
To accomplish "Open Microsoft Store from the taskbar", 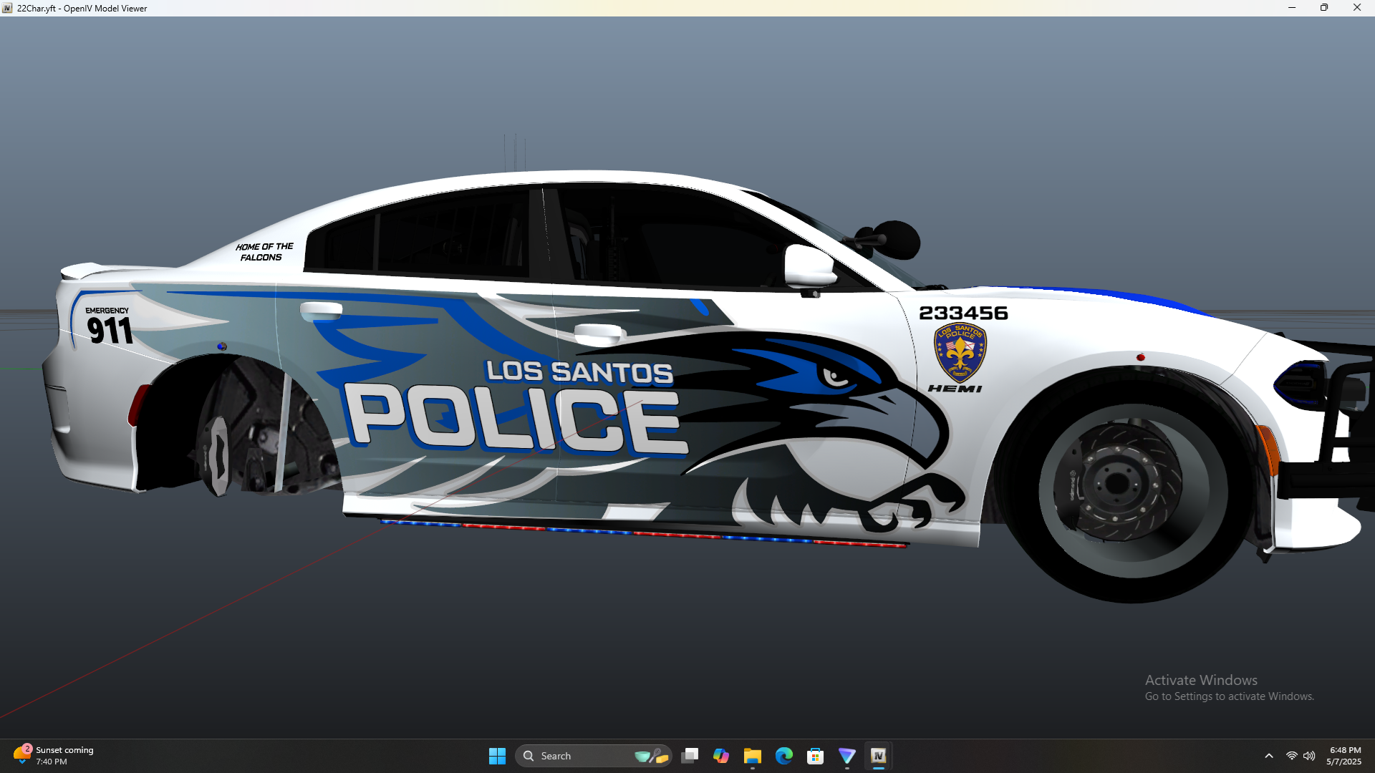I will (x=815, y=756).
